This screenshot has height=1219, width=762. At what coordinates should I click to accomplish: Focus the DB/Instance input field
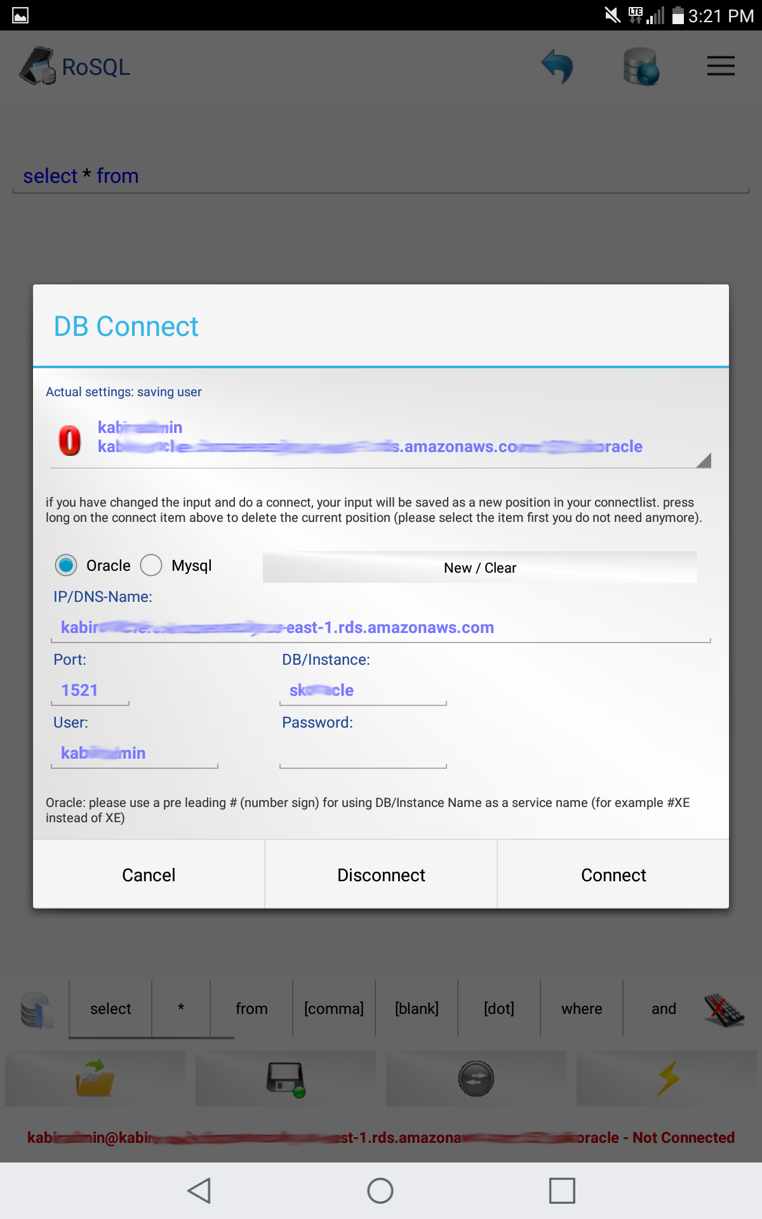point(363,690)
